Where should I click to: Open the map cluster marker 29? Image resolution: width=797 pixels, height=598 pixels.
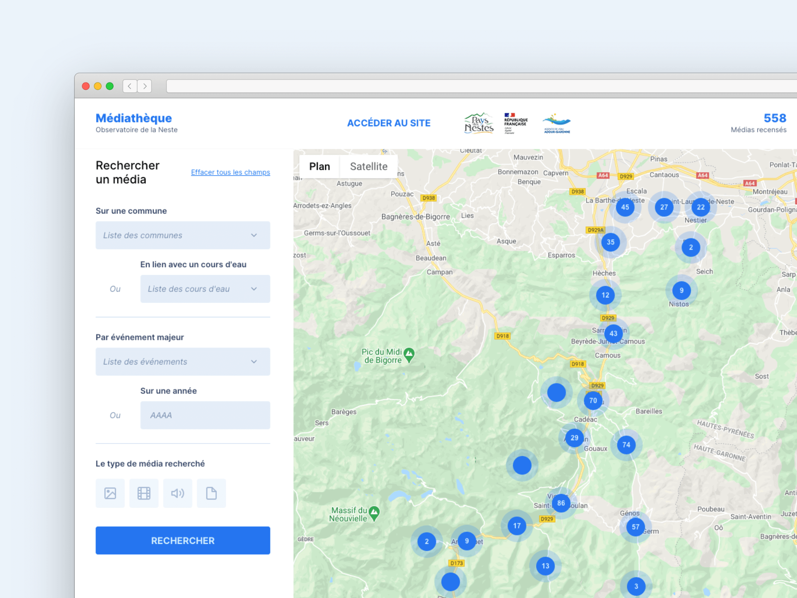point(575,438)
